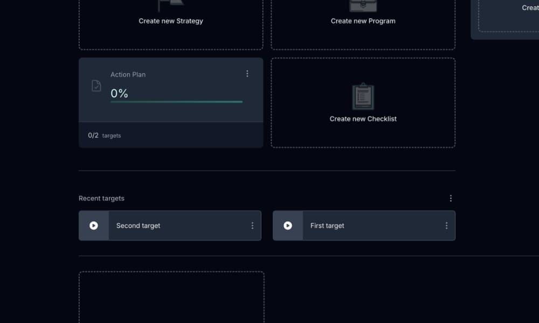Screen dimensions: 539x323
Task: Open the Second target item
Action: [170, 226]
